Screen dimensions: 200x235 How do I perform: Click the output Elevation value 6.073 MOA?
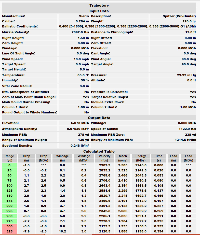click(80, 123)
